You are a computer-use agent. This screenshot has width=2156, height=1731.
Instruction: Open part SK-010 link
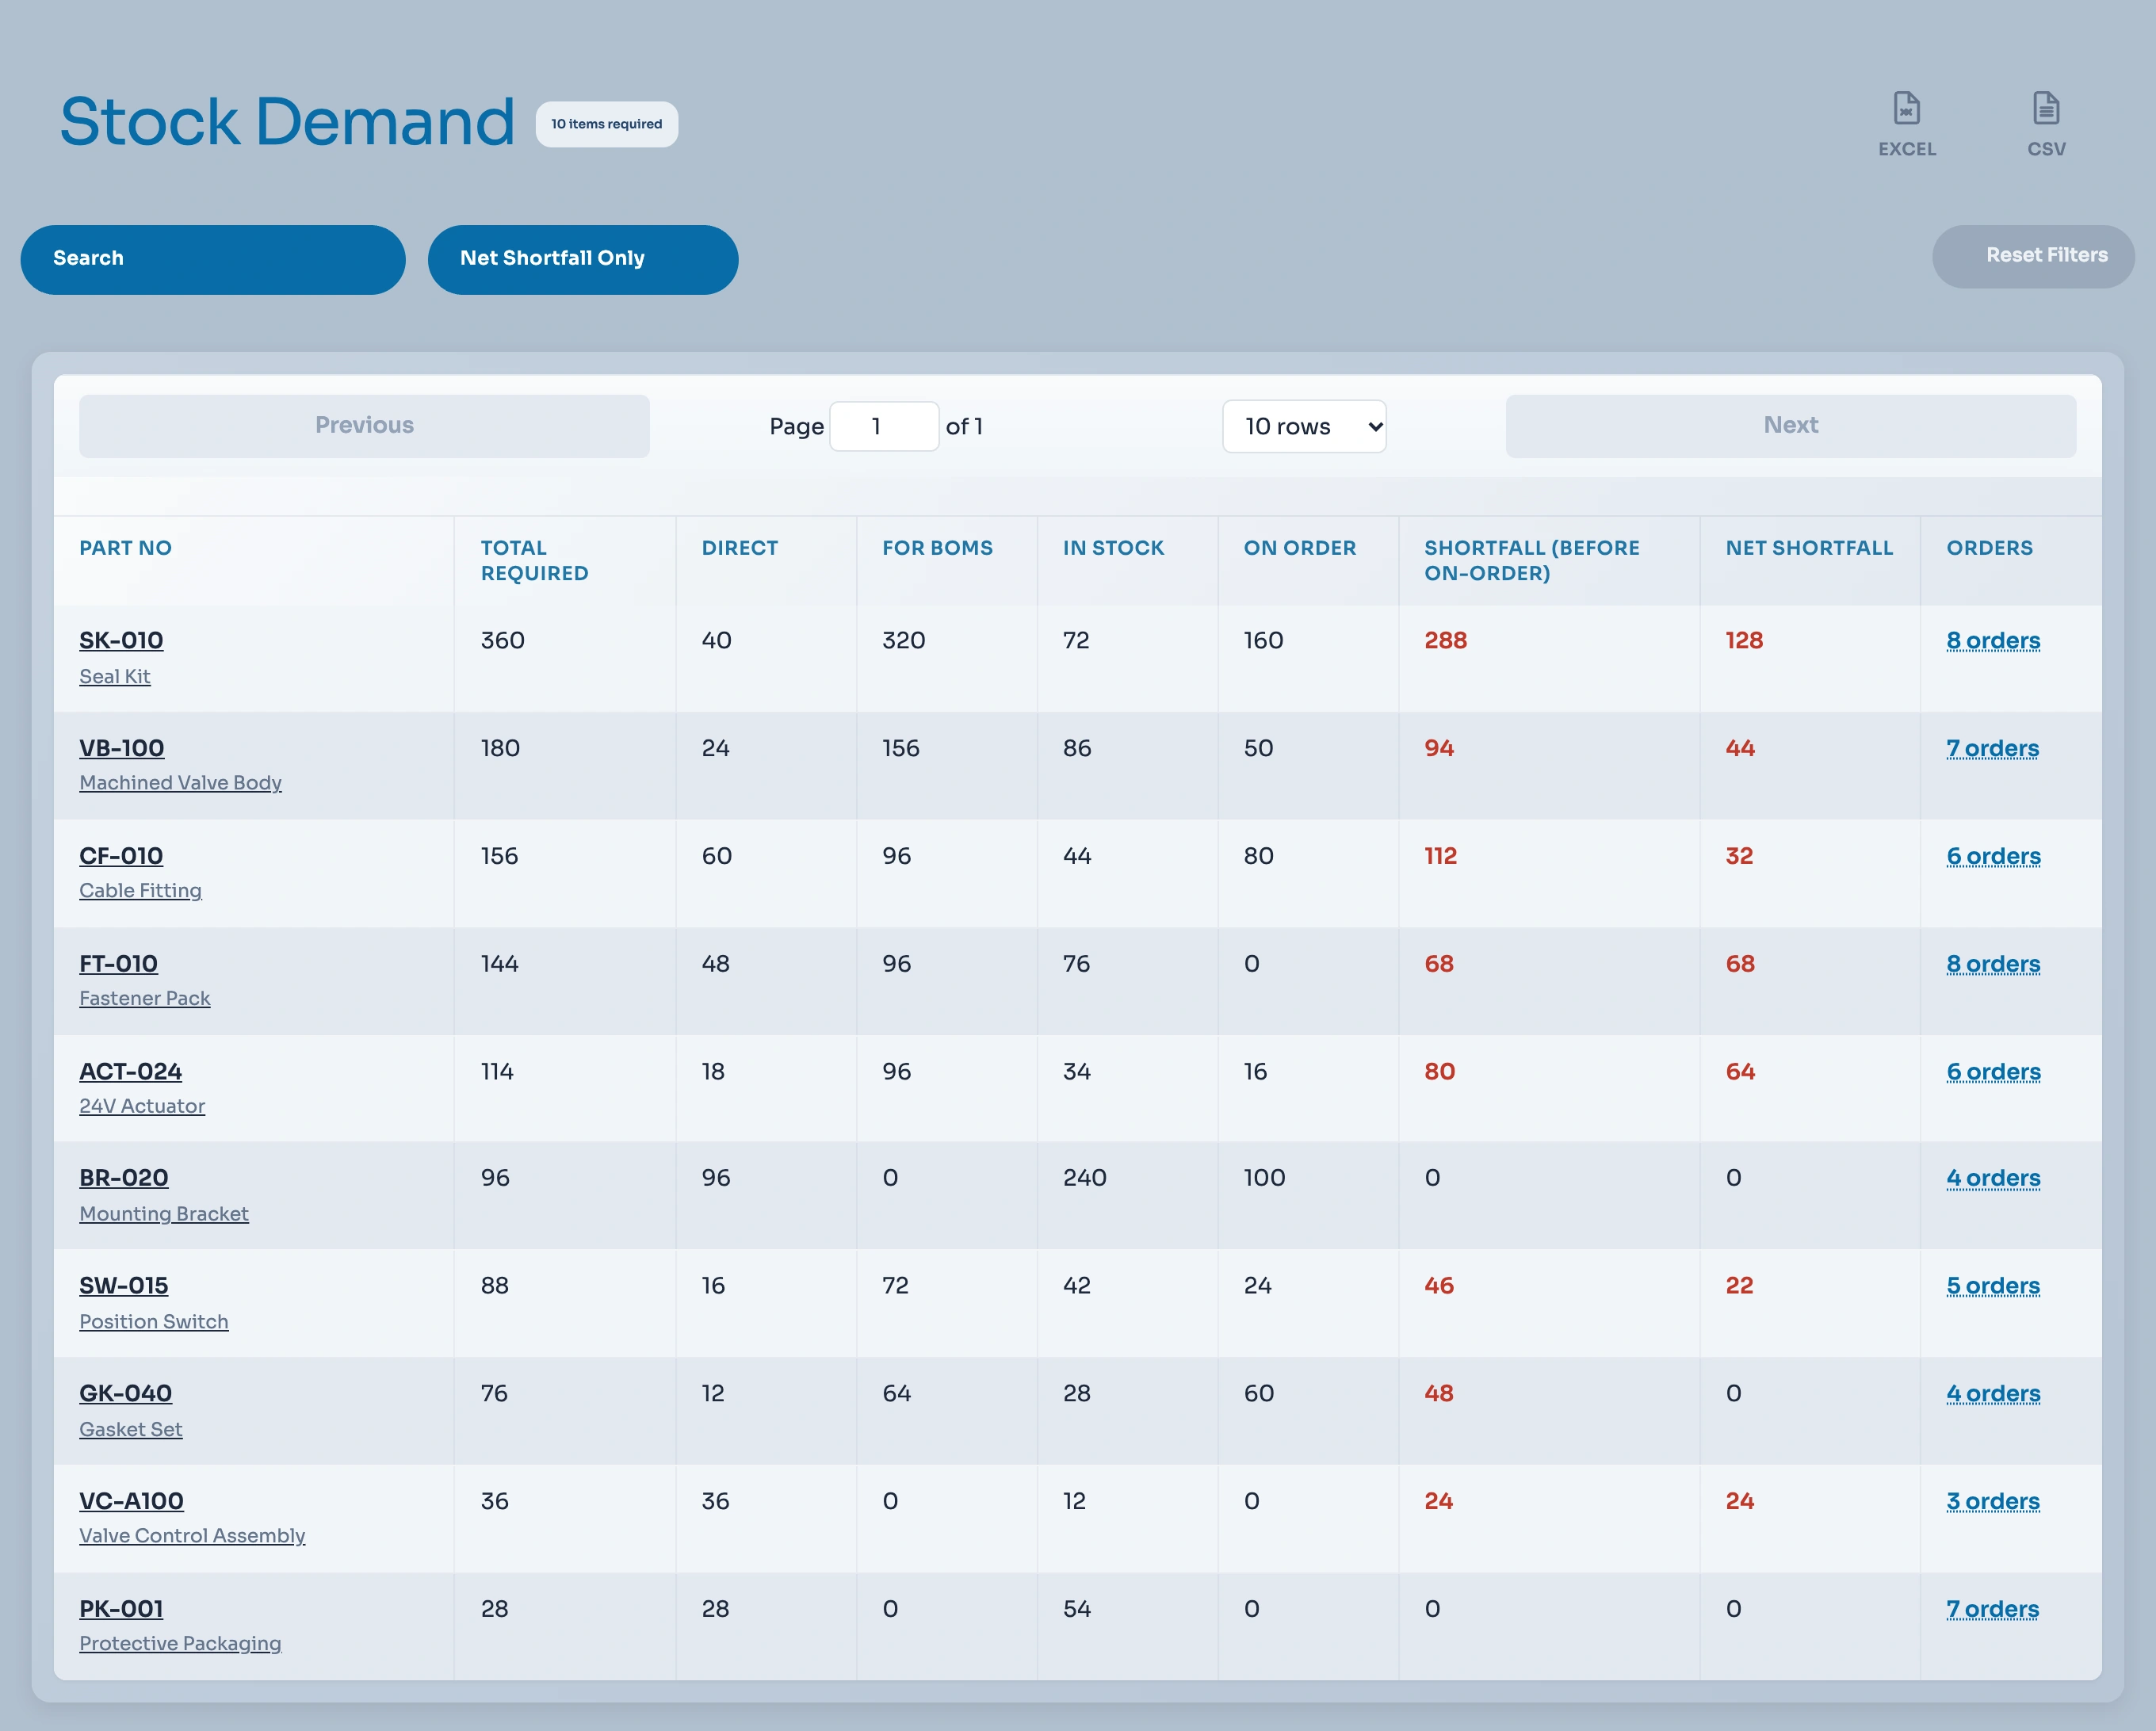point(121,640)
